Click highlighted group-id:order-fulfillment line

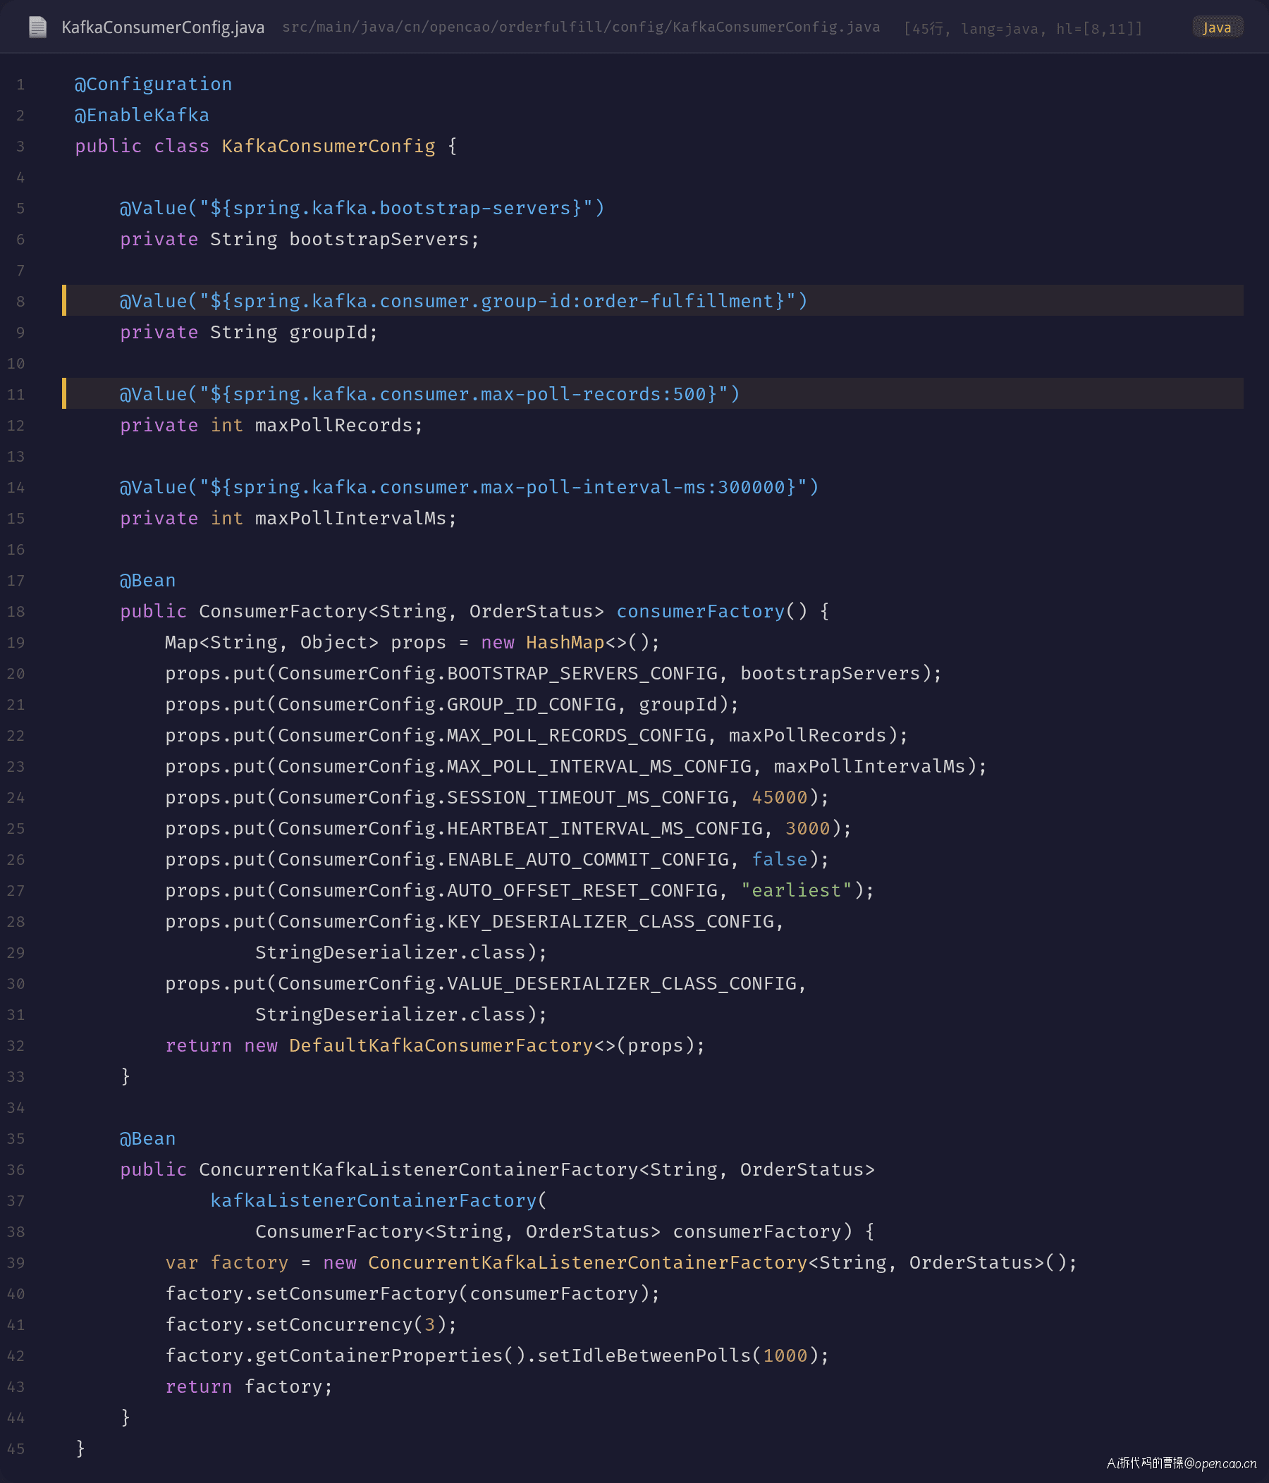(x=653, y=300)
